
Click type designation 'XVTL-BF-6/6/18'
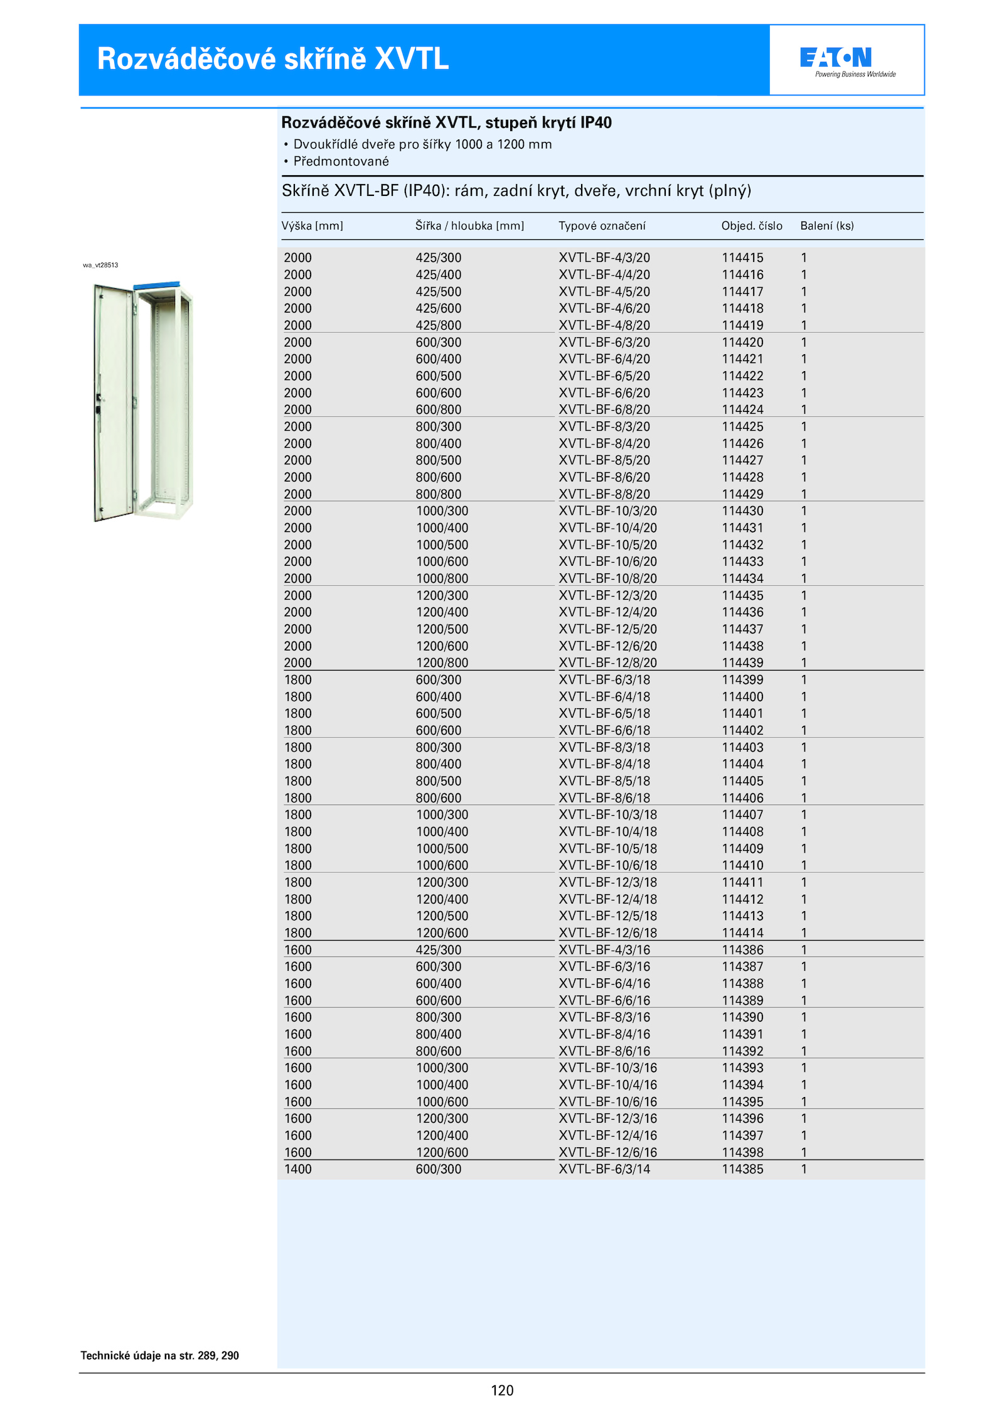pos(604,730)
